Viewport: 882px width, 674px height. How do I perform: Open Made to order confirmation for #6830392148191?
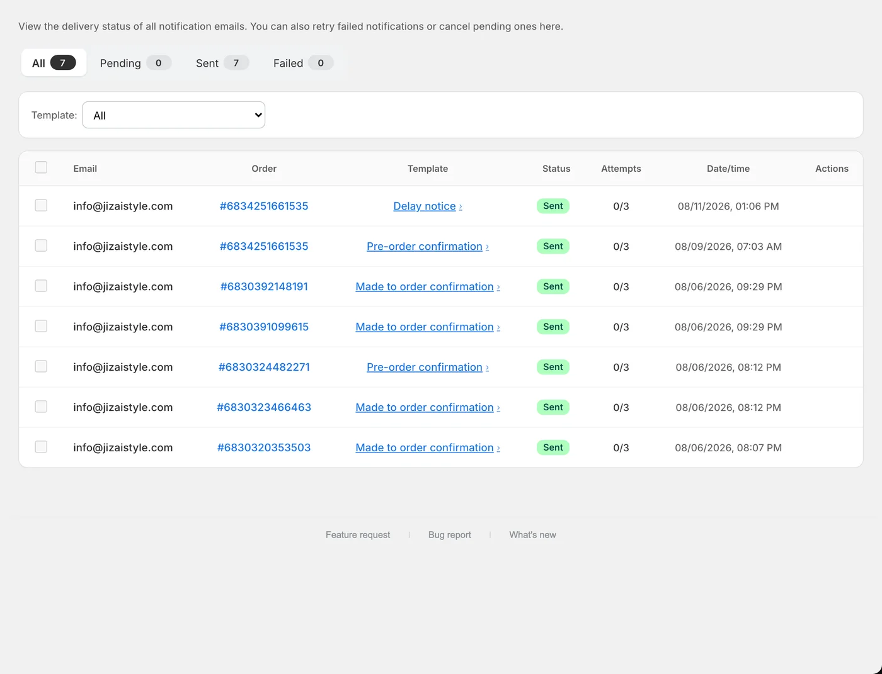[428, 286]
